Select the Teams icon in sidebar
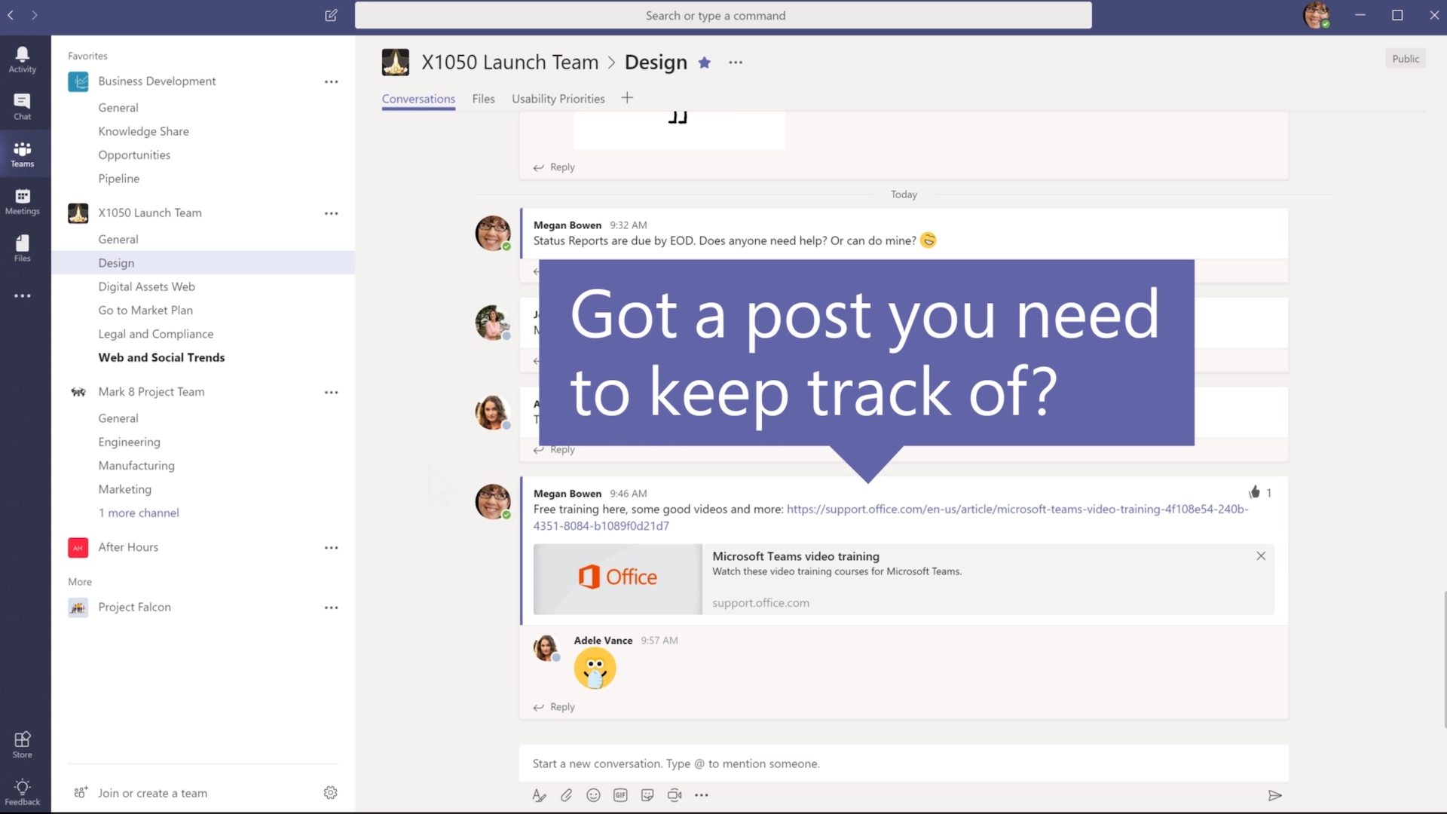Screen dimensions: 1447x814 [x=22, y=152]
